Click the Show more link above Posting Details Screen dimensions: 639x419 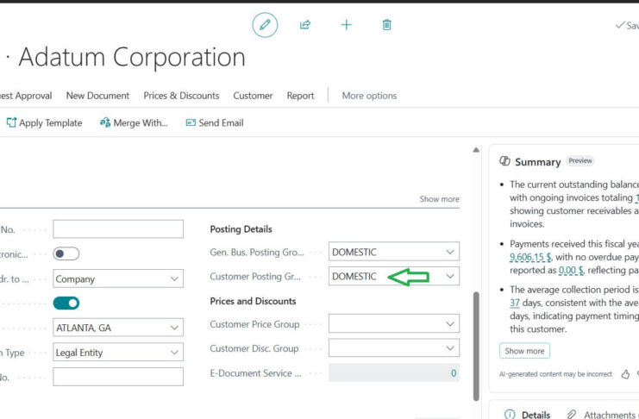click(439, 199)
